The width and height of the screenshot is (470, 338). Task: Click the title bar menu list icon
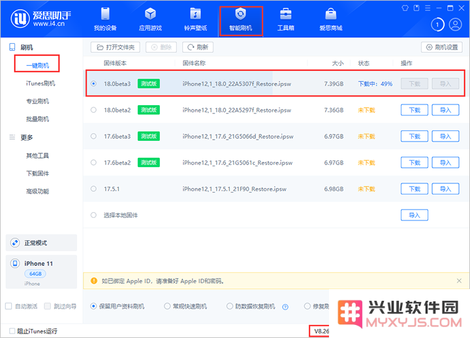point(428,8)
